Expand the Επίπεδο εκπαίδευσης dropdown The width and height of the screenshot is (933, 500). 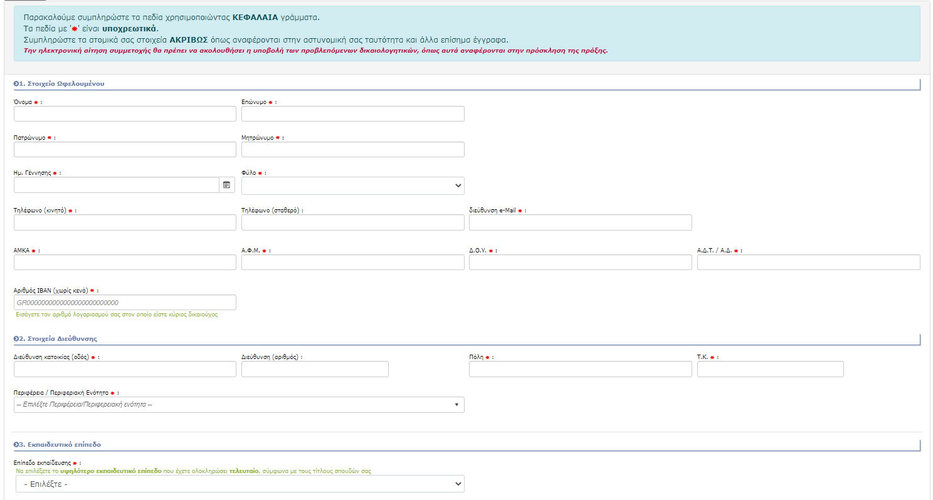[x=240, y=484]
